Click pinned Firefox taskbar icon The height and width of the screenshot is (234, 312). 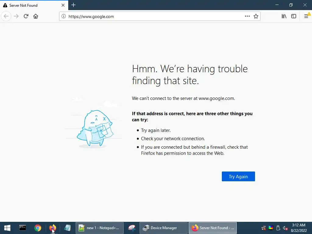[53, 228]
